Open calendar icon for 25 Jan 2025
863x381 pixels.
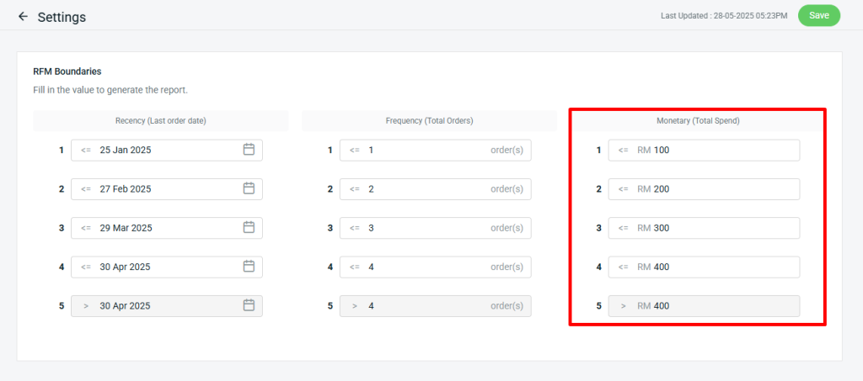[x=249, y=150]
